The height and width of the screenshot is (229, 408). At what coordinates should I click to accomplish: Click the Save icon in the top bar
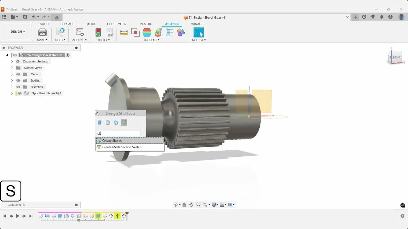click(x=25, y=17)
